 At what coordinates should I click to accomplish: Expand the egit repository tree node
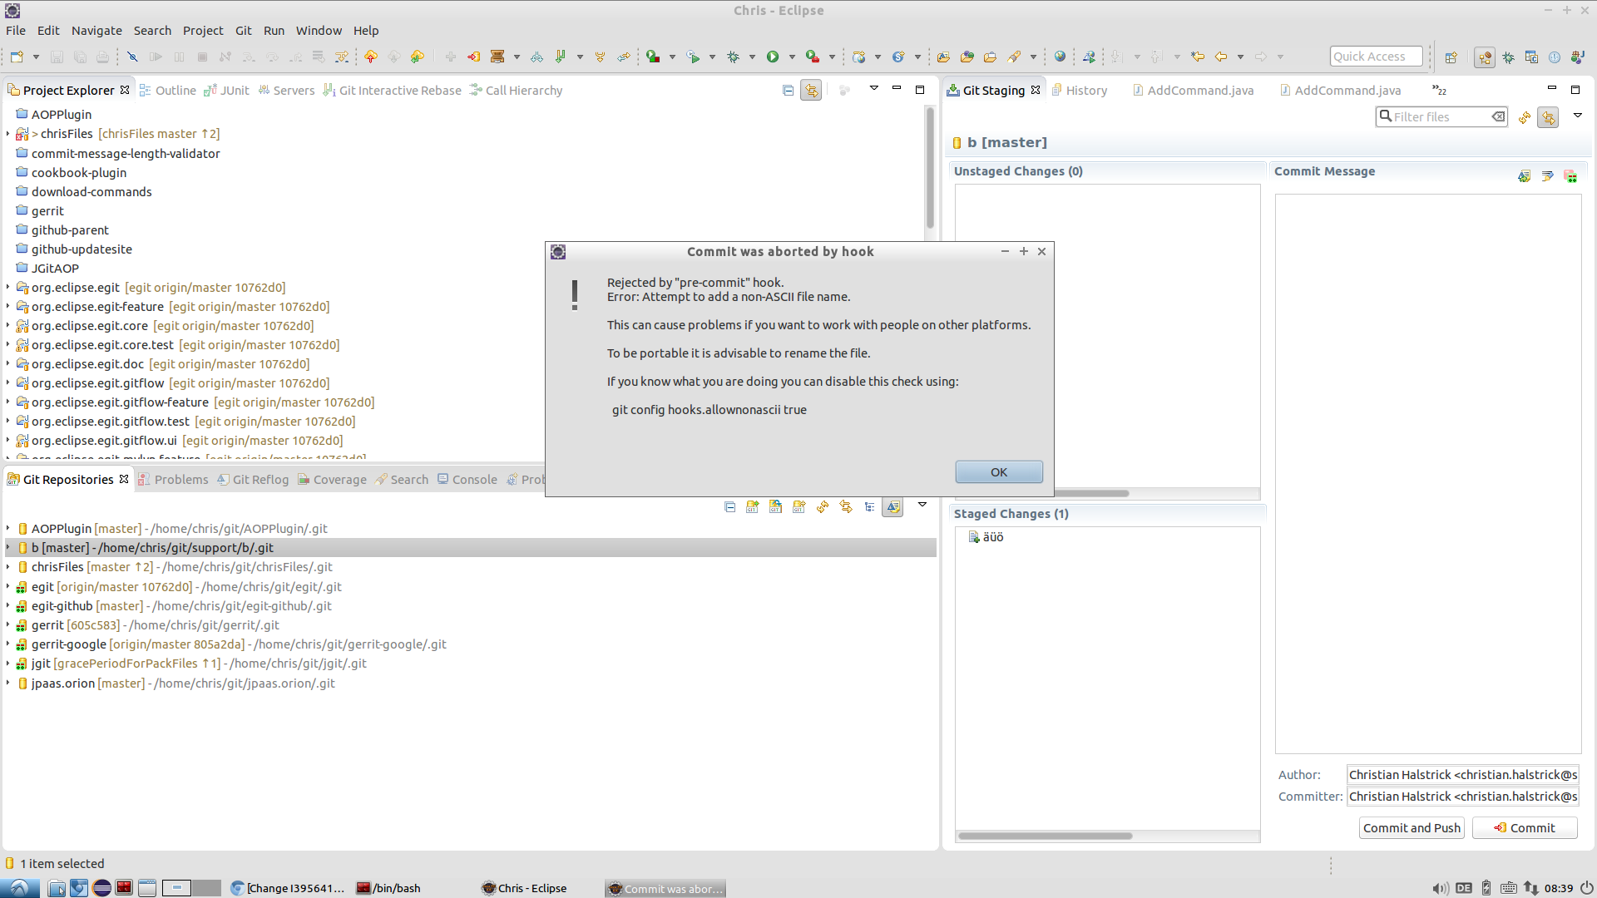tap(8, 586)
